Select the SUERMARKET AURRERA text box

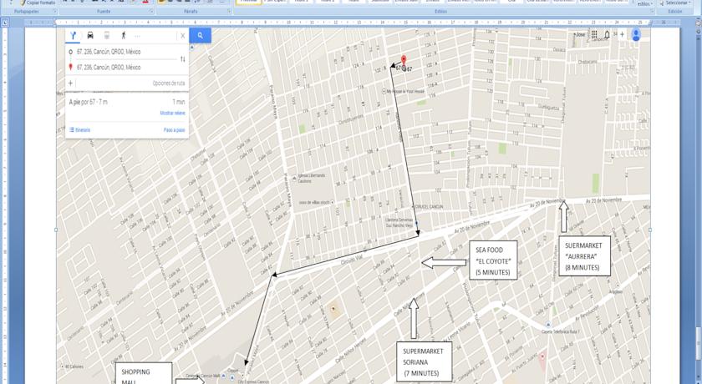pyautogui.click(x=584, y=256)
